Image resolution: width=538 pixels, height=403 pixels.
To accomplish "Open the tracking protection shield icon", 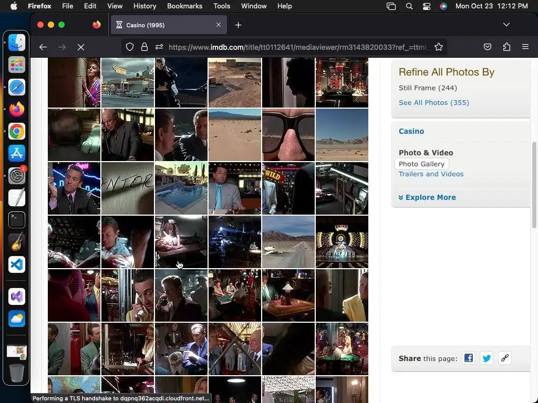I will [x=130, y=47].
